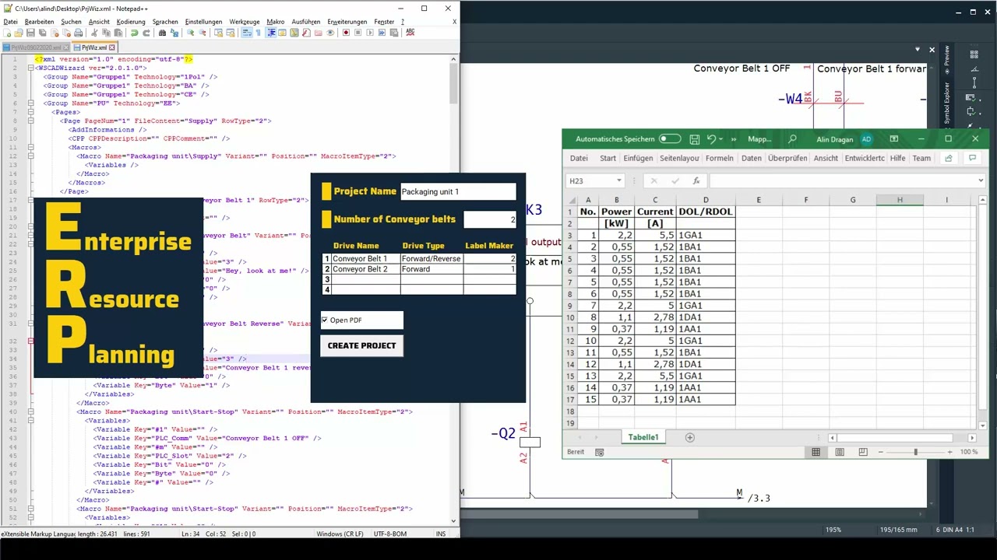Click the ABC spell check icon
This screenshot has height=560, width=997.
click(x=410, y=33)
